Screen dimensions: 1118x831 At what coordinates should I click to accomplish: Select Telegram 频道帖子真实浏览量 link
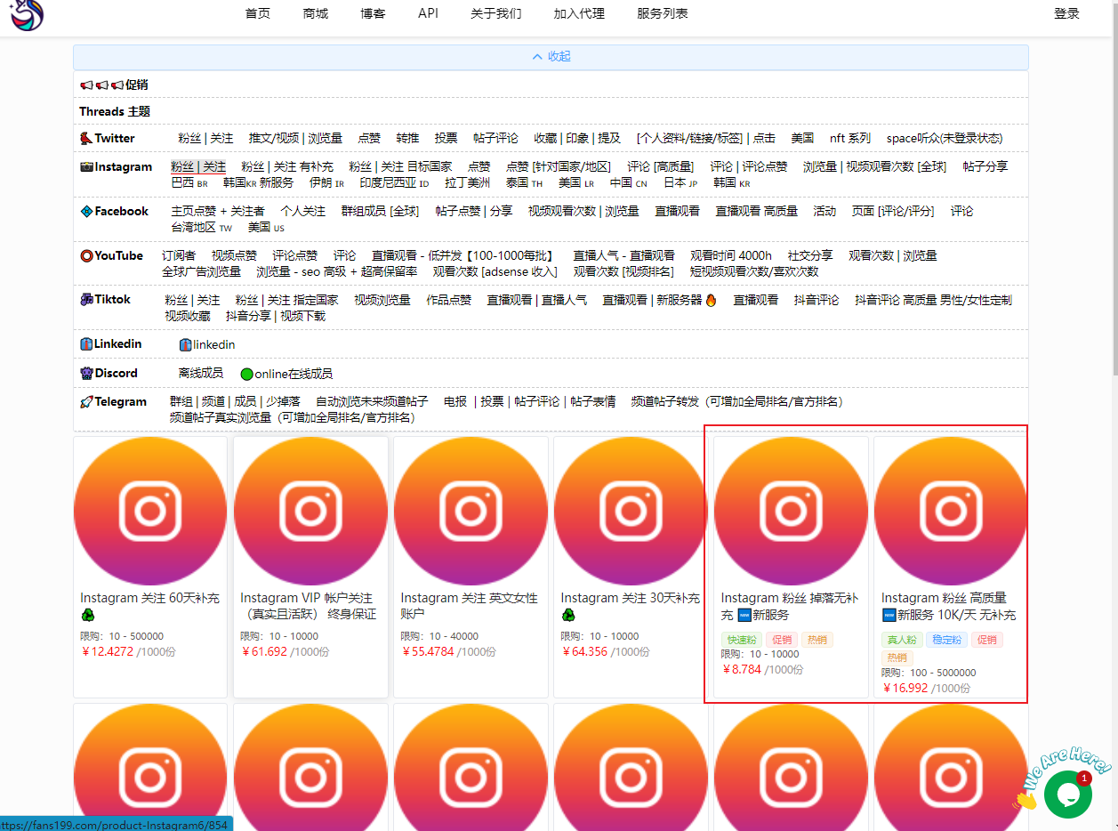point(292,418)
